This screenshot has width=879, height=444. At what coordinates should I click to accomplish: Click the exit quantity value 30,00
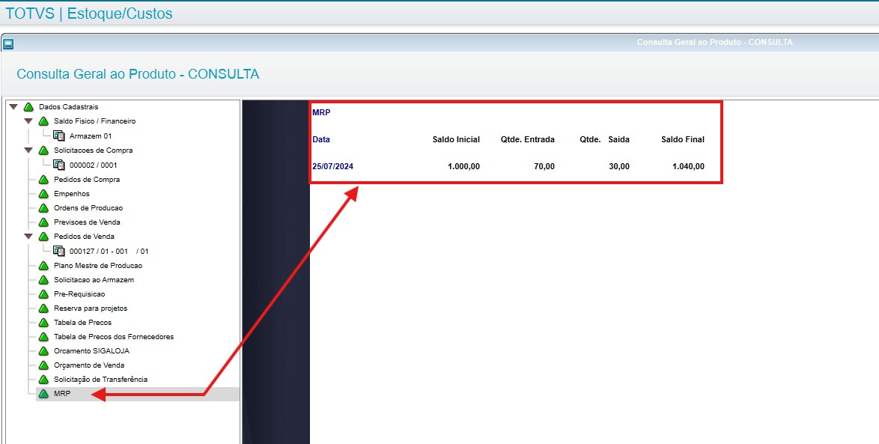619,166
